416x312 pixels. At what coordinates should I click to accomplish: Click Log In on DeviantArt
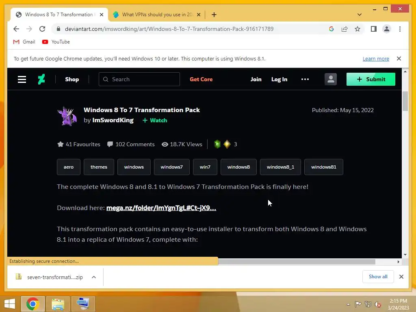click(279, 79)
